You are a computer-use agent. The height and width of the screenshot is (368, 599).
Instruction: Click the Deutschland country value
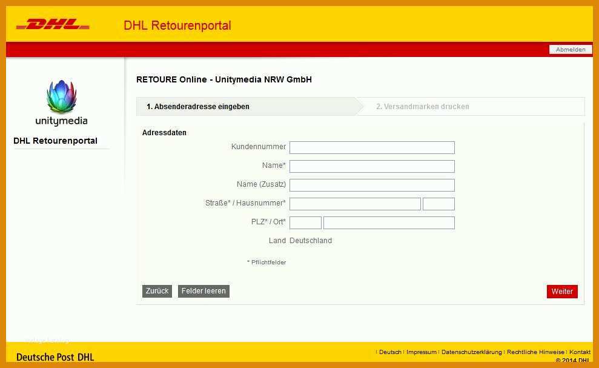[x=311, y=241]
